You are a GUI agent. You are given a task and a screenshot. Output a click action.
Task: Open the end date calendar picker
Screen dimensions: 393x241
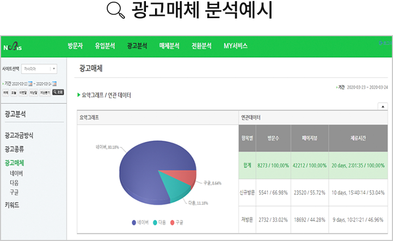click(54, 83)
